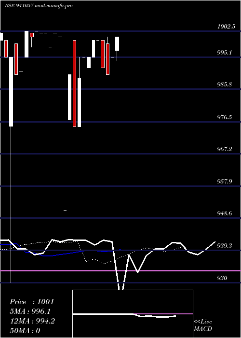Click the BSE 941057 mail.munafa.pro title

[39, 6]
